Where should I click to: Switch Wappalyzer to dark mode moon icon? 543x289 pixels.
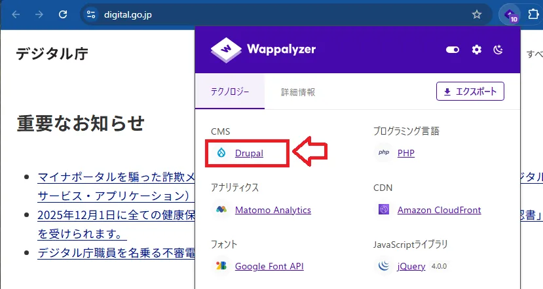point(498,50)
